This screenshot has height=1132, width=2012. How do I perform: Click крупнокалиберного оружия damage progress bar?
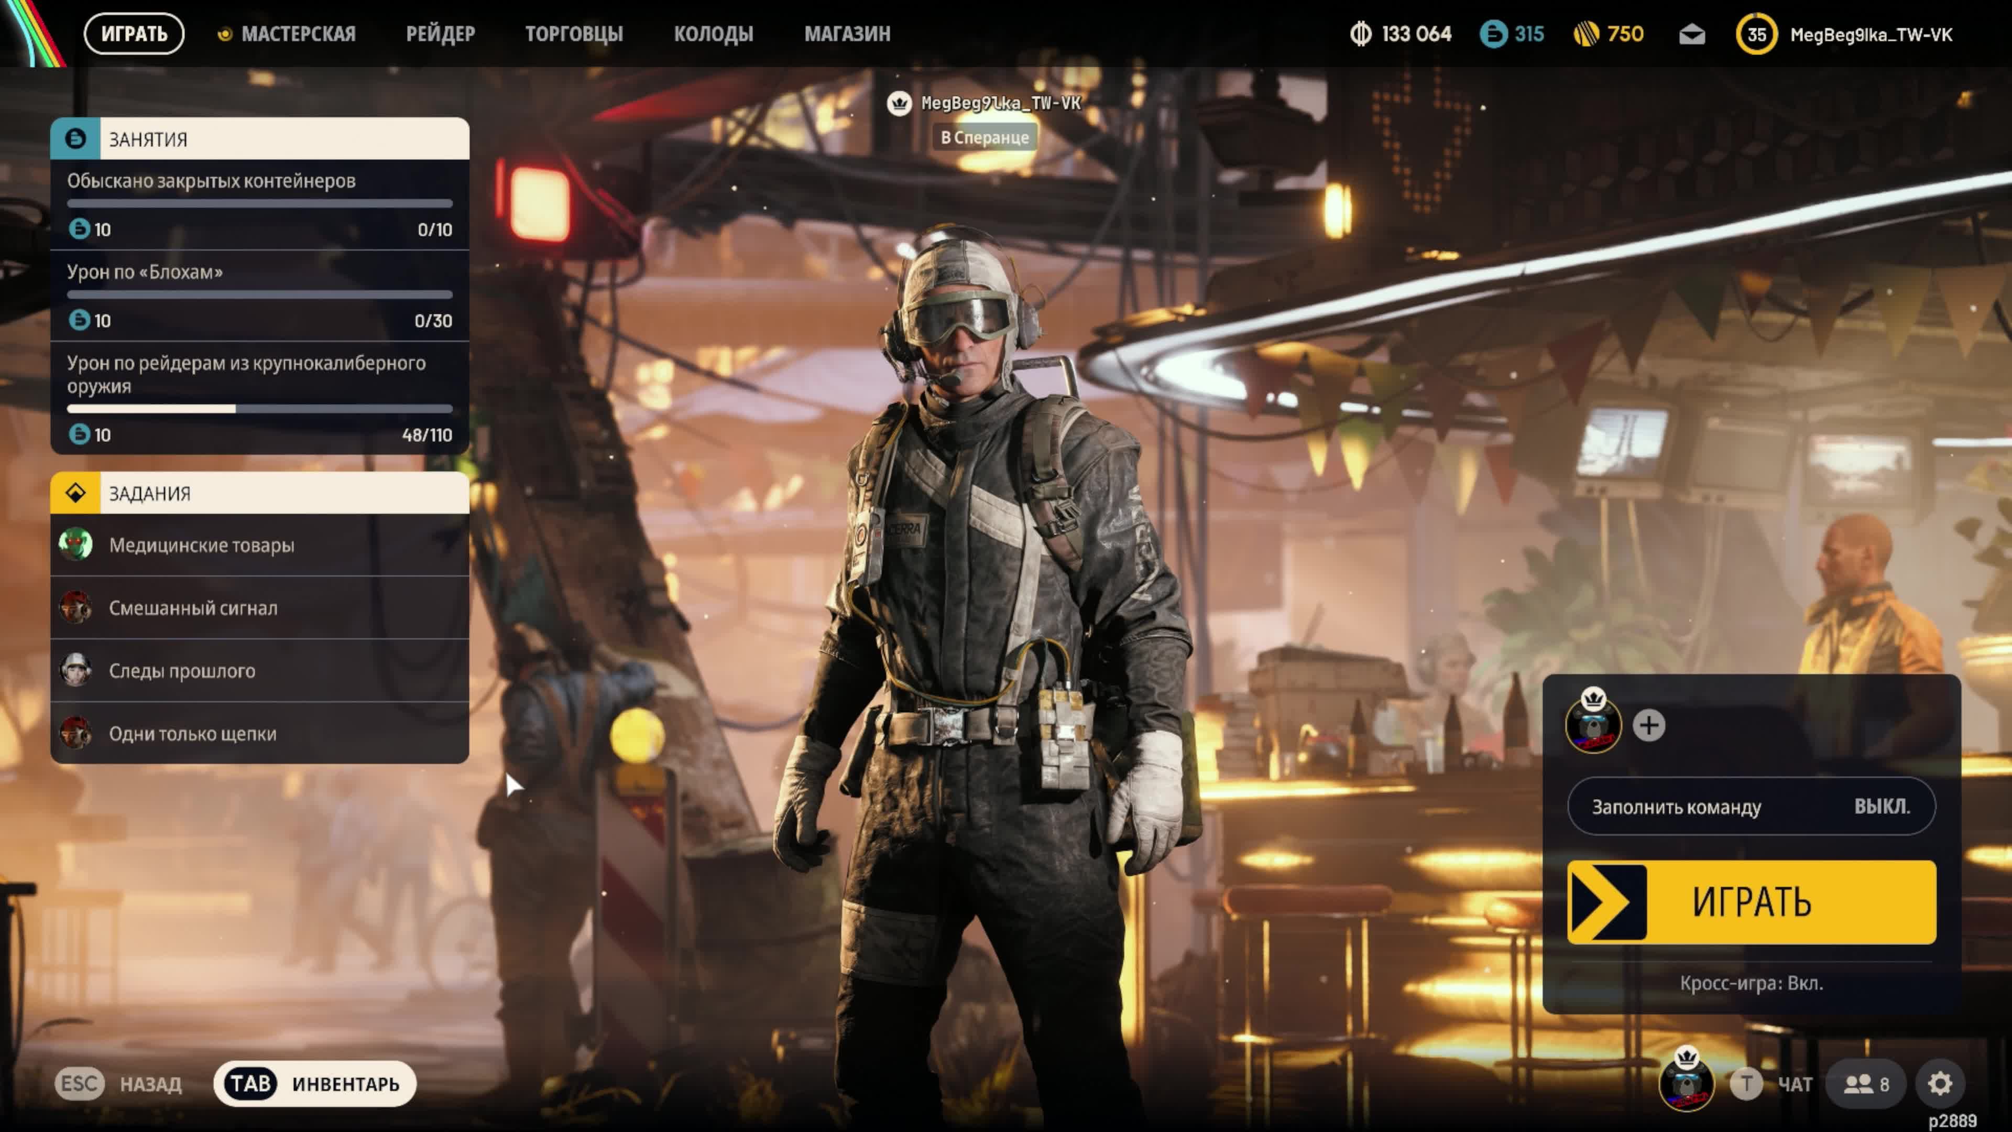[x=260, y=409]
